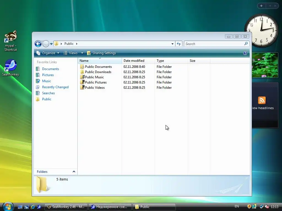Open Pictures in Favorite Links
This screenshot has height=211, width=282.
tap(48, 75)
